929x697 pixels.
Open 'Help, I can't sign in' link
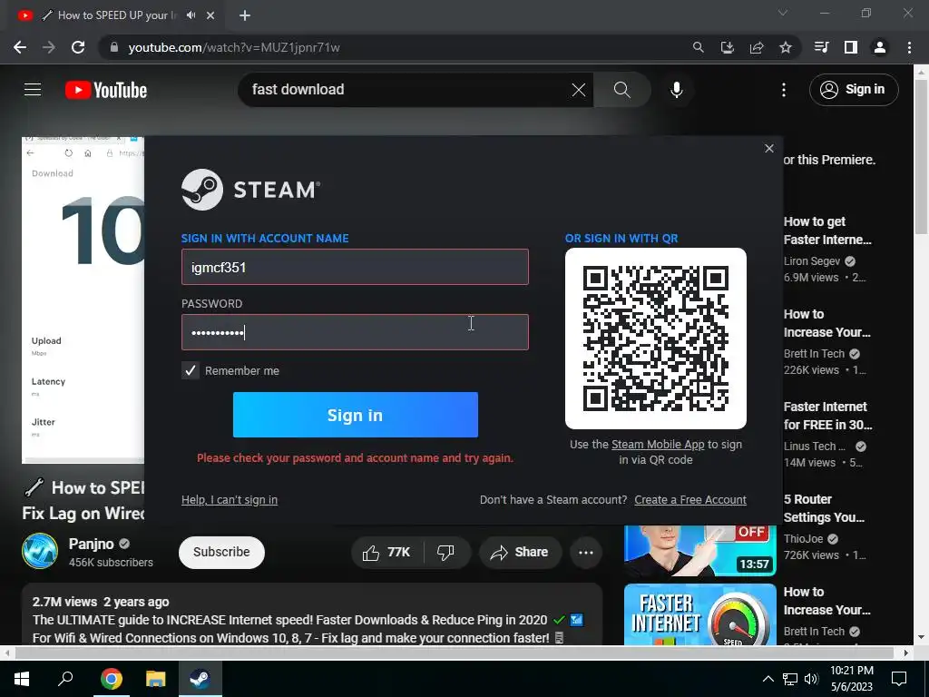tap(230, 500)
